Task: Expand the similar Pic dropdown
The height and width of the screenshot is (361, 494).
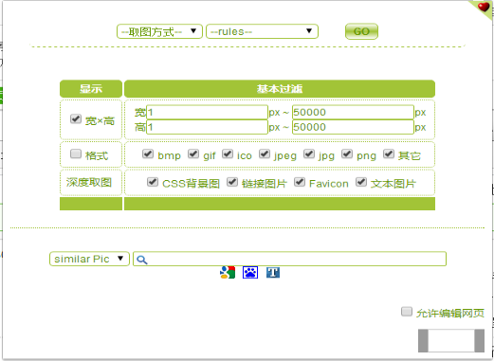Action: [x=89, y=259]
